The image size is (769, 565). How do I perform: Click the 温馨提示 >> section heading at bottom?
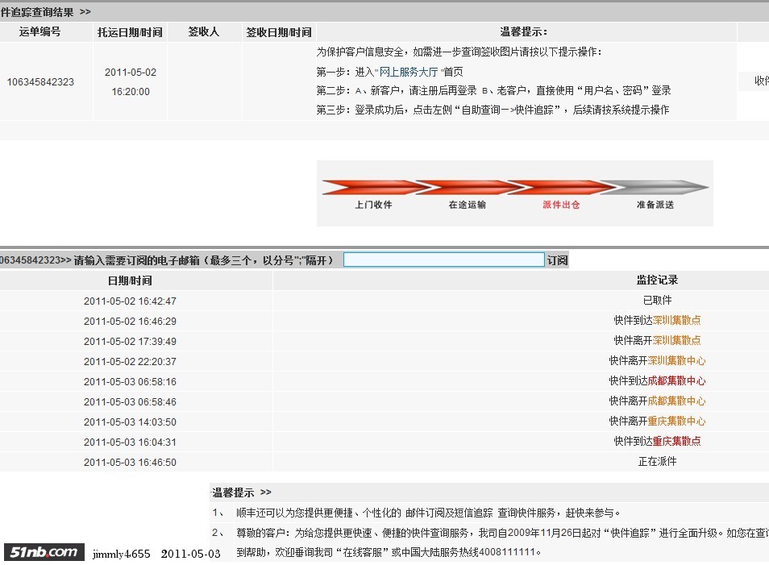coord(242,492)
